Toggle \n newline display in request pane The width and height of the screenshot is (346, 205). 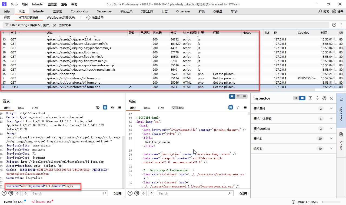click(x=112, y=107)
